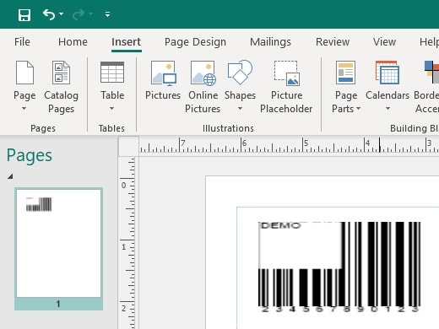The width and height of the screenshot is (439, 329).
Task: Expand the Page Parts dropdown arrow
Action: tap(358, 109)
